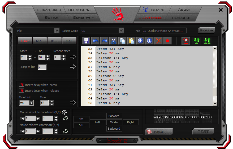Click the bloody hand logo
The height and width of the screenshot is (149, 233).
point(118,15)
